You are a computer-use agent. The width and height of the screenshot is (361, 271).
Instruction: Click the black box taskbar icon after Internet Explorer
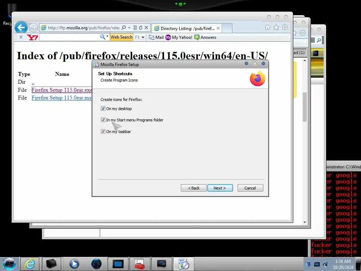(51, 264)
